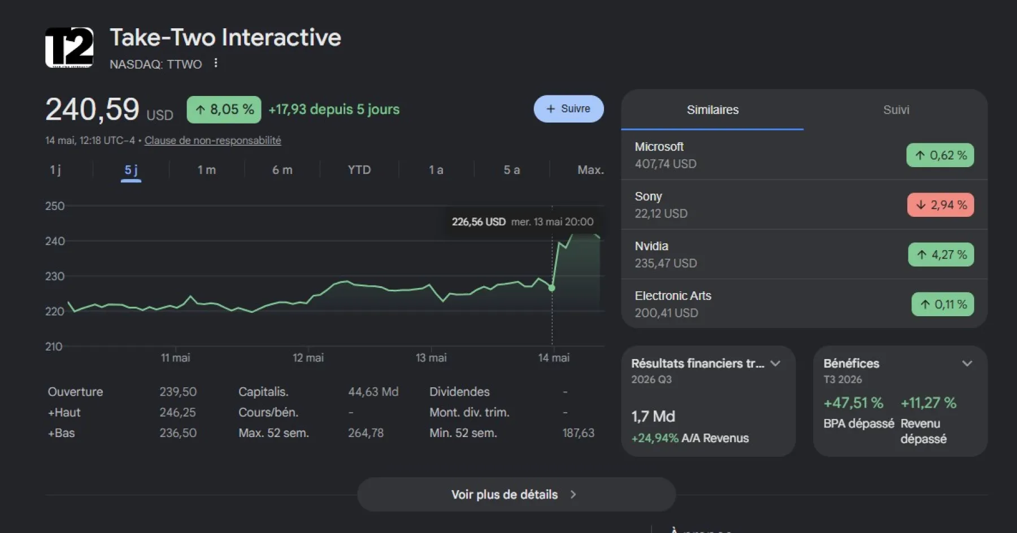This screenshot has width=1017, height=533.
Task: Open the Nvidia similar stock row
Action: [x=804, y=255]
